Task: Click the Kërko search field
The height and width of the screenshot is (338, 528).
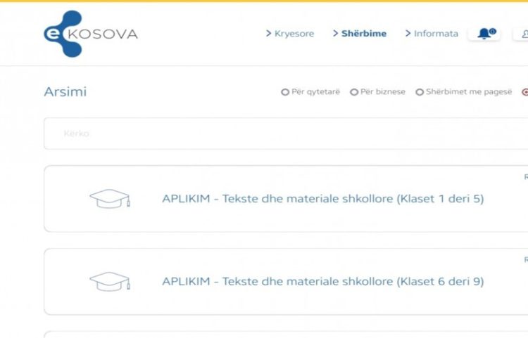Action: point(286,134)
